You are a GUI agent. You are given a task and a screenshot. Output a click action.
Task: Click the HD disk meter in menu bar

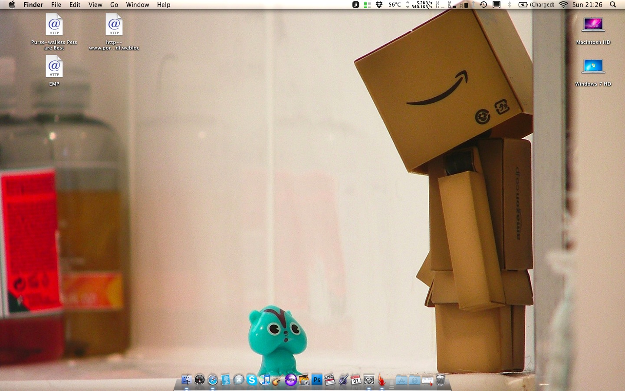coord(464,4)
